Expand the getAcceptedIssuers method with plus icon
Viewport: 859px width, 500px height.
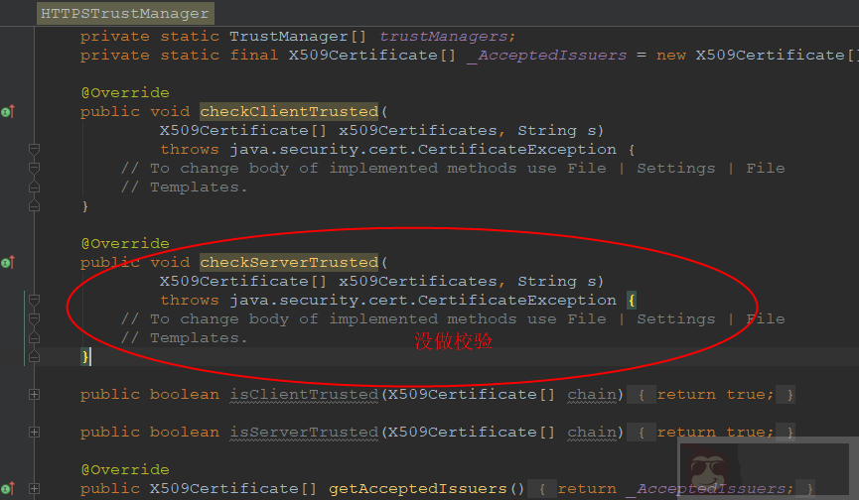point(34,489)
